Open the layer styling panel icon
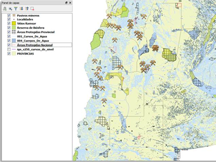This screenshot has width=216, height=162. coord(5,9)
